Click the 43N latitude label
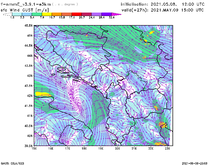213x165 pixels. click(x=30, y=76)
